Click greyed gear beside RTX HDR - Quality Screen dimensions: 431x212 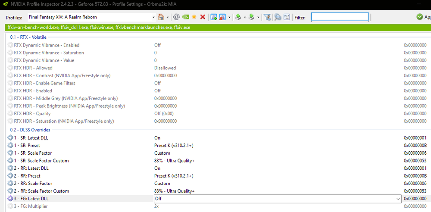point(10,114)
